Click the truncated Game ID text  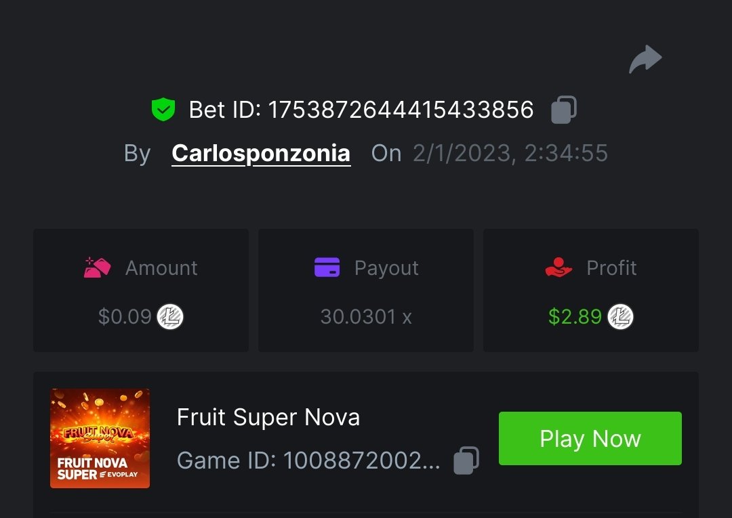pyautogui.click(x=308, y=460)
